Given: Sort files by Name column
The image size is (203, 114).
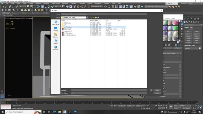Looking at the screenshot, I should click(63, 21).
